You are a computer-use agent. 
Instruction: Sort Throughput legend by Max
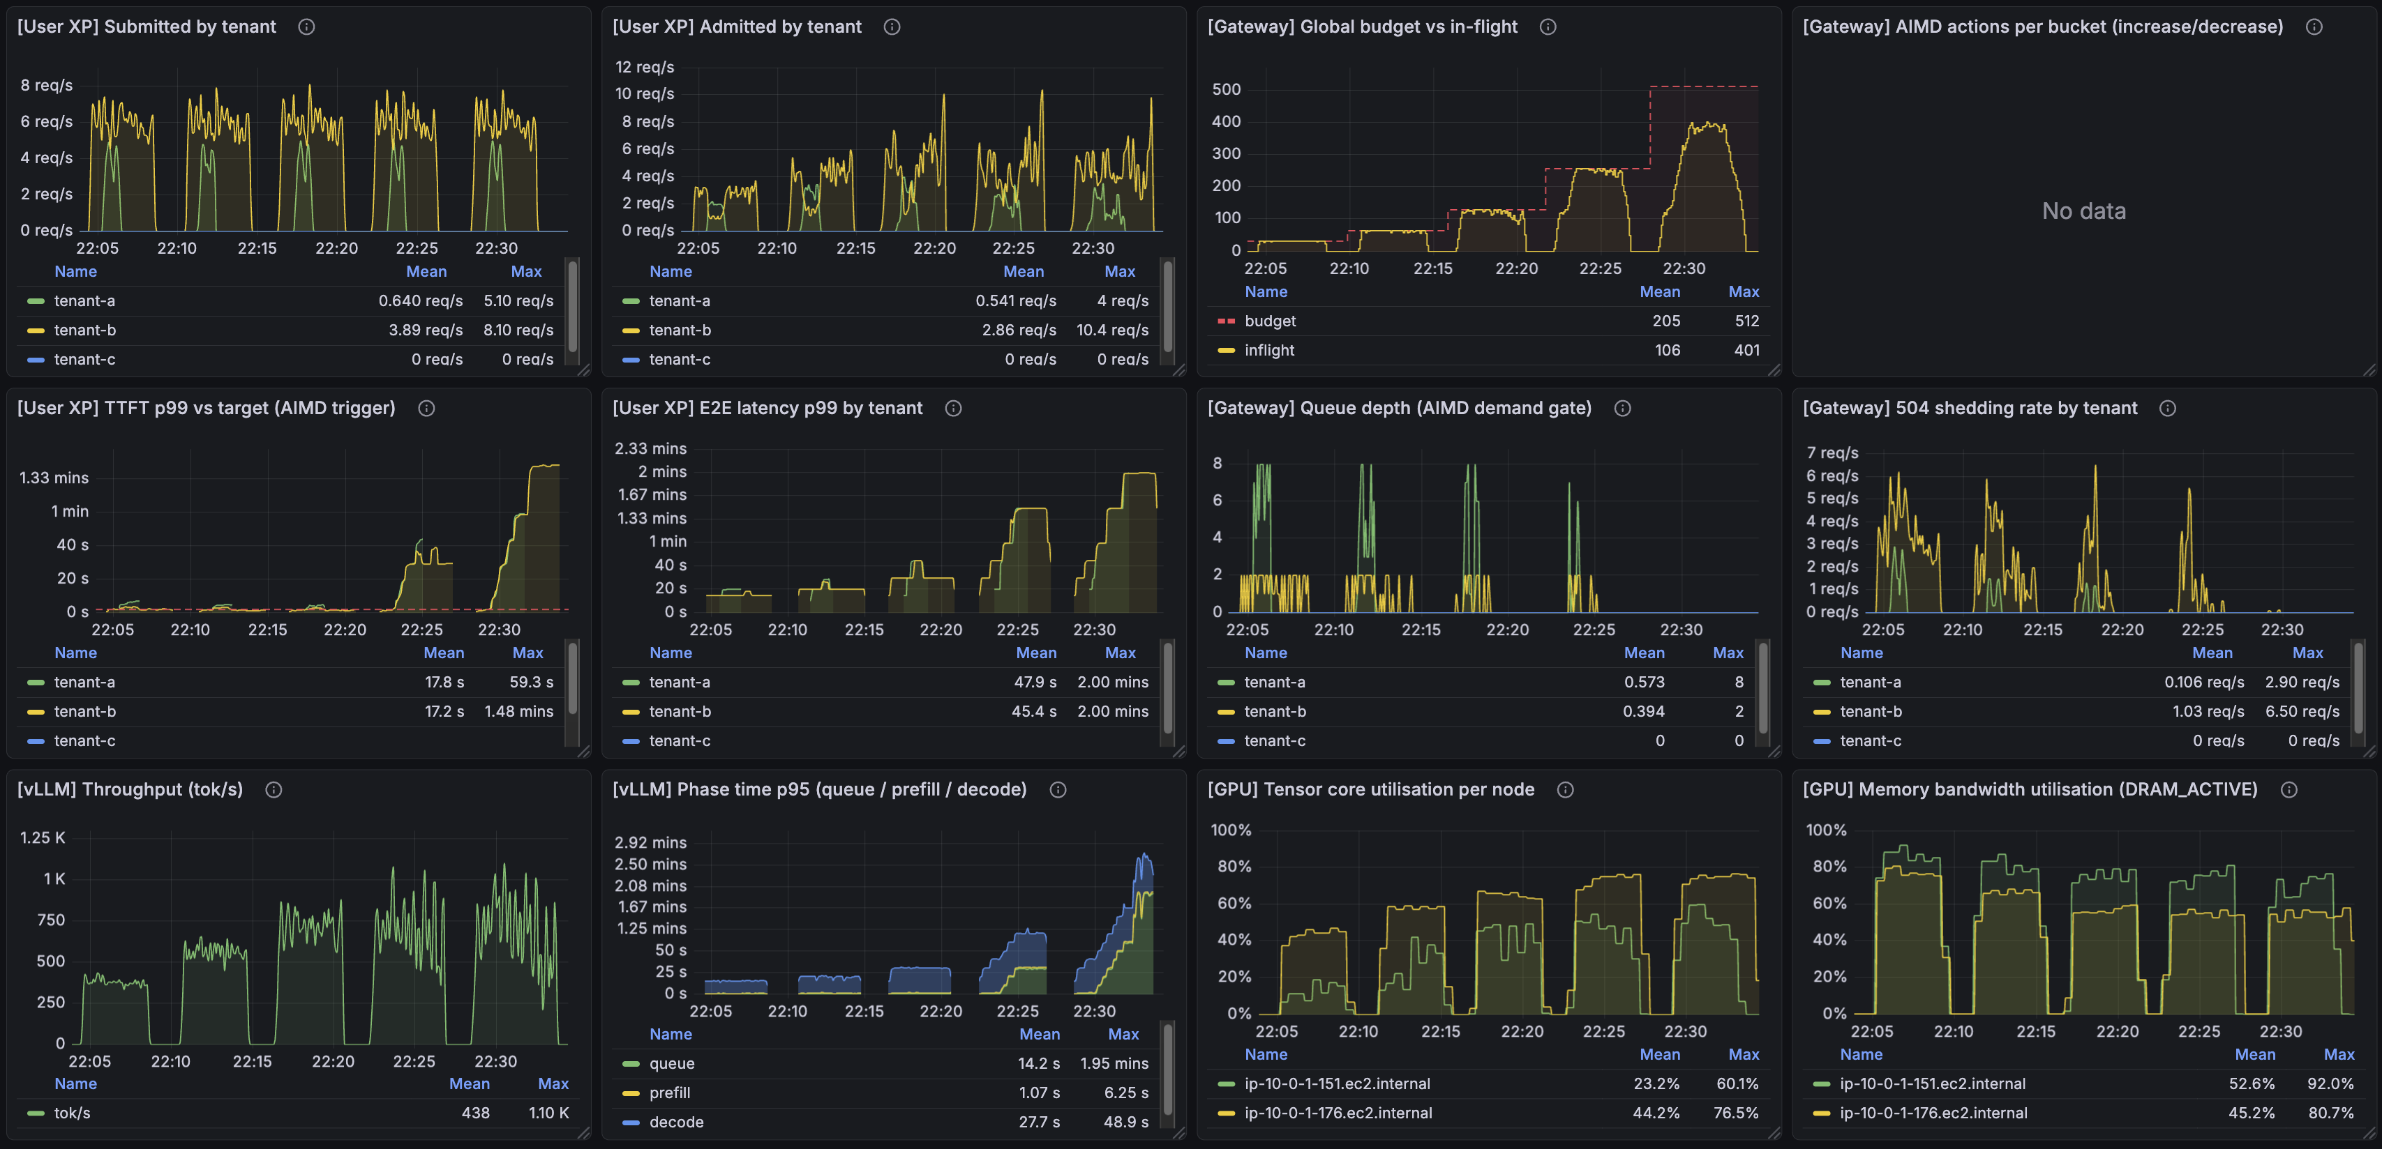tap(553, 1083)
